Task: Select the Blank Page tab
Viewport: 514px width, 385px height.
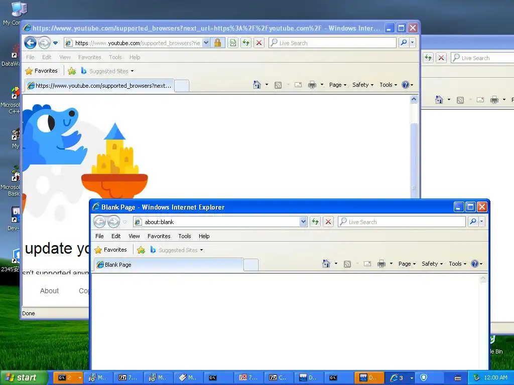Action: pos(169,265)
